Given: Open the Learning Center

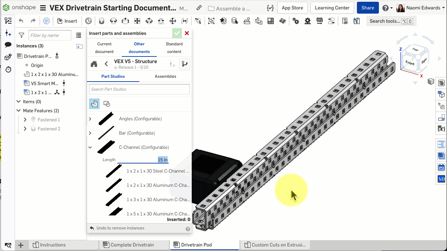Looking at the screenshot, I should (x=332, y=8).
